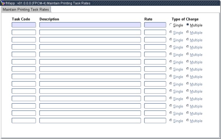Screen dimensions: 221x139
Task: Select Single charge type in first row
Action: (171, 25)
